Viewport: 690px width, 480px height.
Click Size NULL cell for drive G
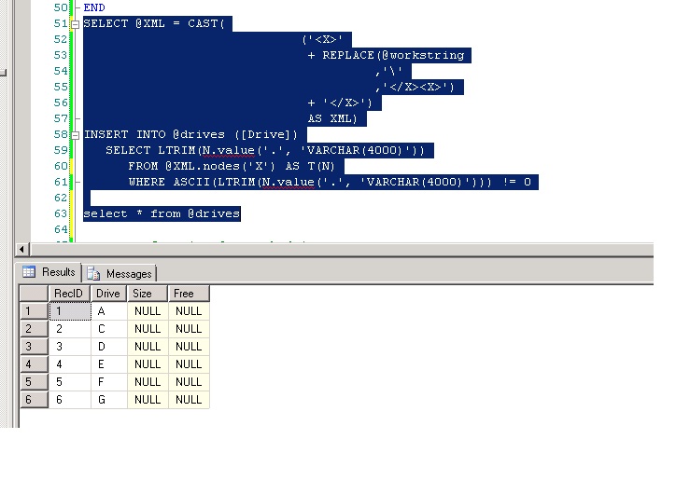pyautogui.click(x=148, y=400)
